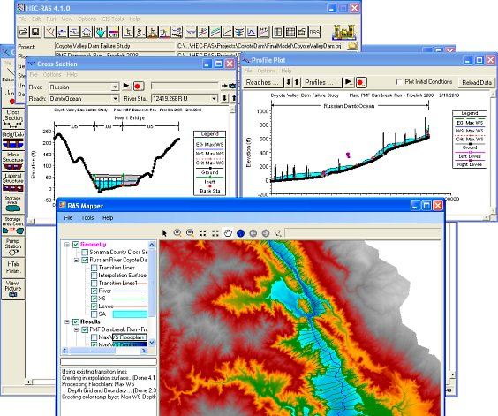498x416 pixels.
Task: Click the Profiles ... selector in Profile Plot
Action: pos(321,82)
